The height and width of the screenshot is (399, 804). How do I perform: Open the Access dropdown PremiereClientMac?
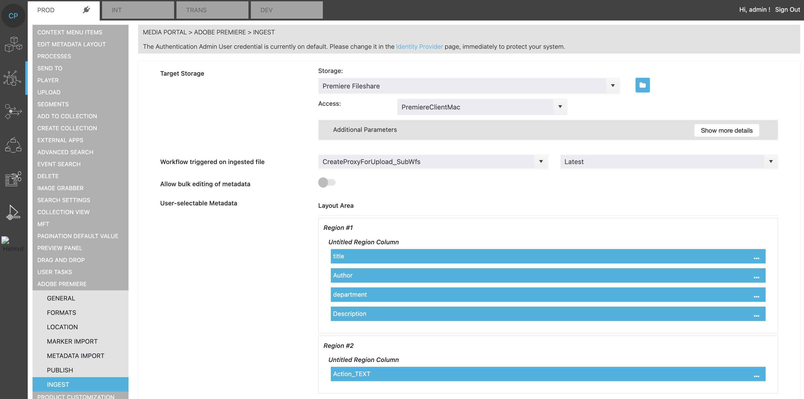[482, 107]
